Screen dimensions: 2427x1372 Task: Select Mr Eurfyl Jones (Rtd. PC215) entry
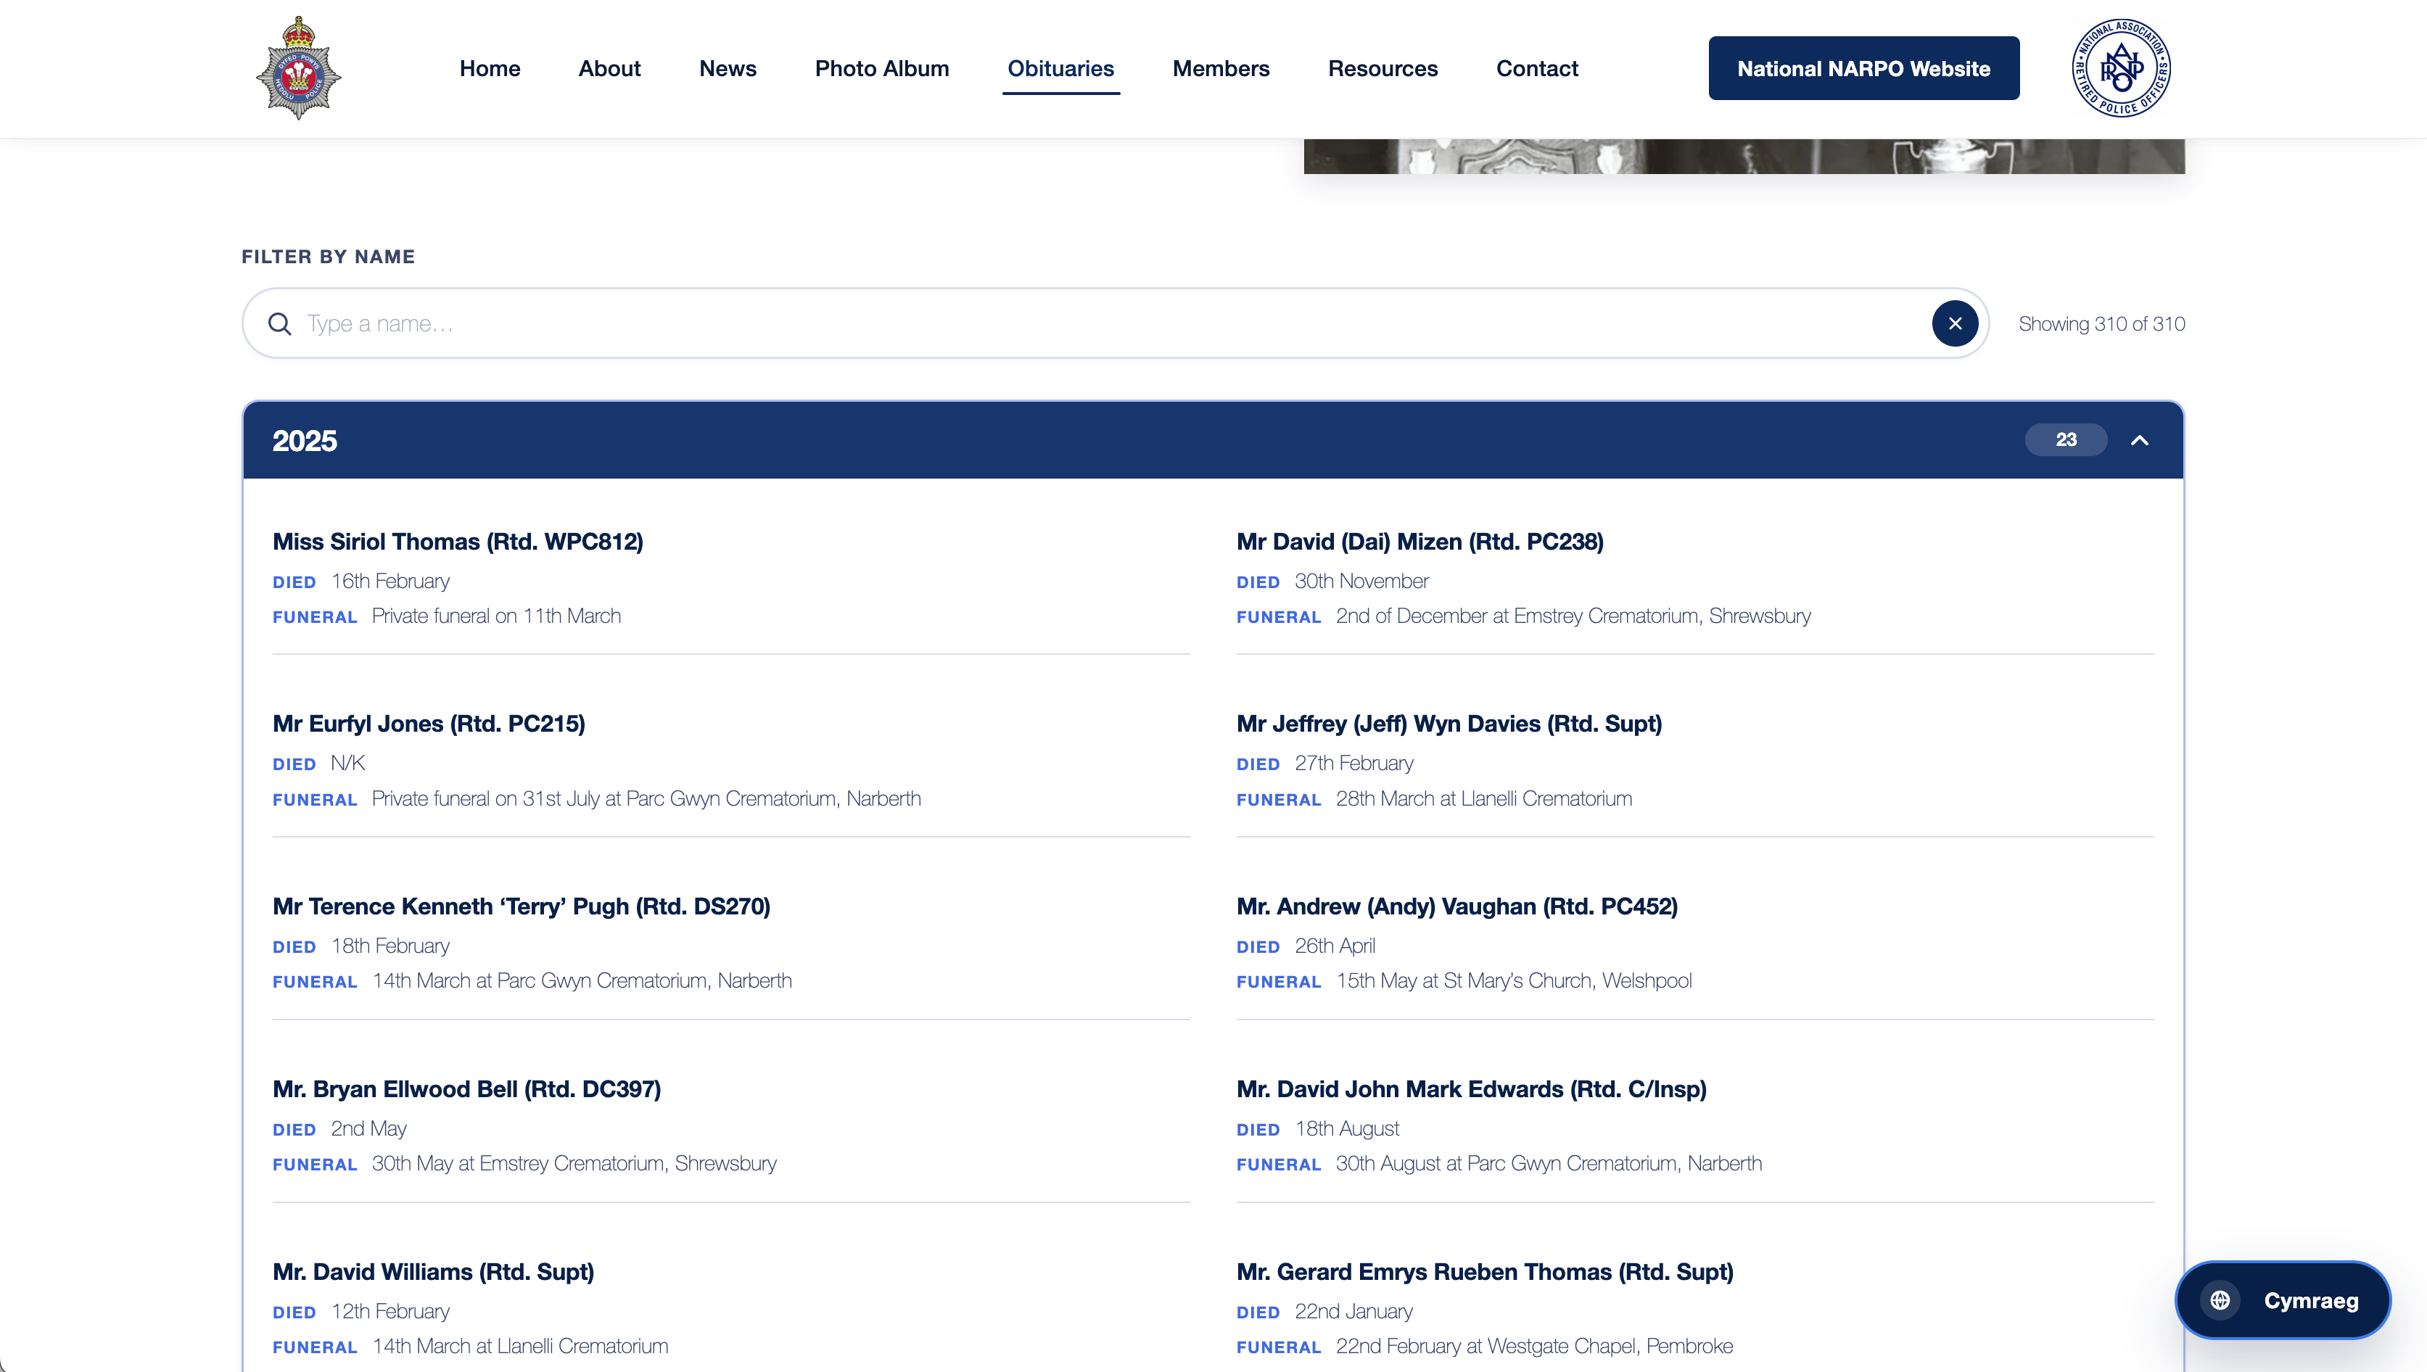pyautogui.click(x=429, y=724)
